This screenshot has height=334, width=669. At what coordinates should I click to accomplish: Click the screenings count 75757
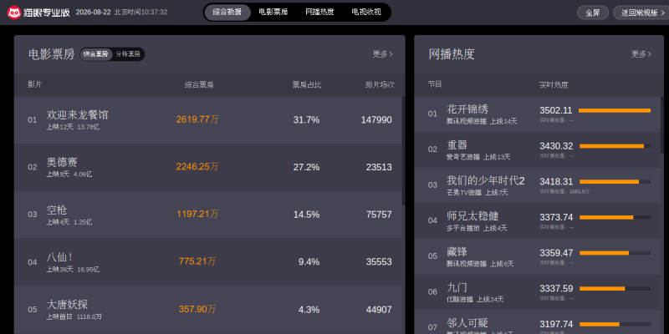pyautogui.click(x=379, y=215)
